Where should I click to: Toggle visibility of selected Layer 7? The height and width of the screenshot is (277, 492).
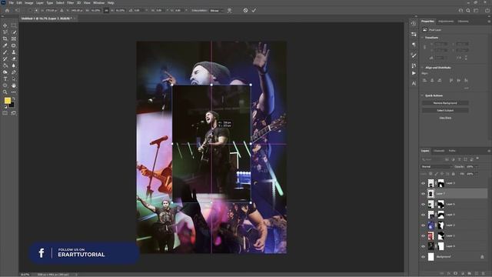(423, 194)
